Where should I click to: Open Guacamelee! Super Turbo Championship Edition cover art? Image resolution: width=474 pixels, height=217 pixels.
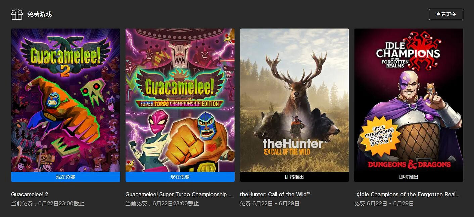coord(180,100)
